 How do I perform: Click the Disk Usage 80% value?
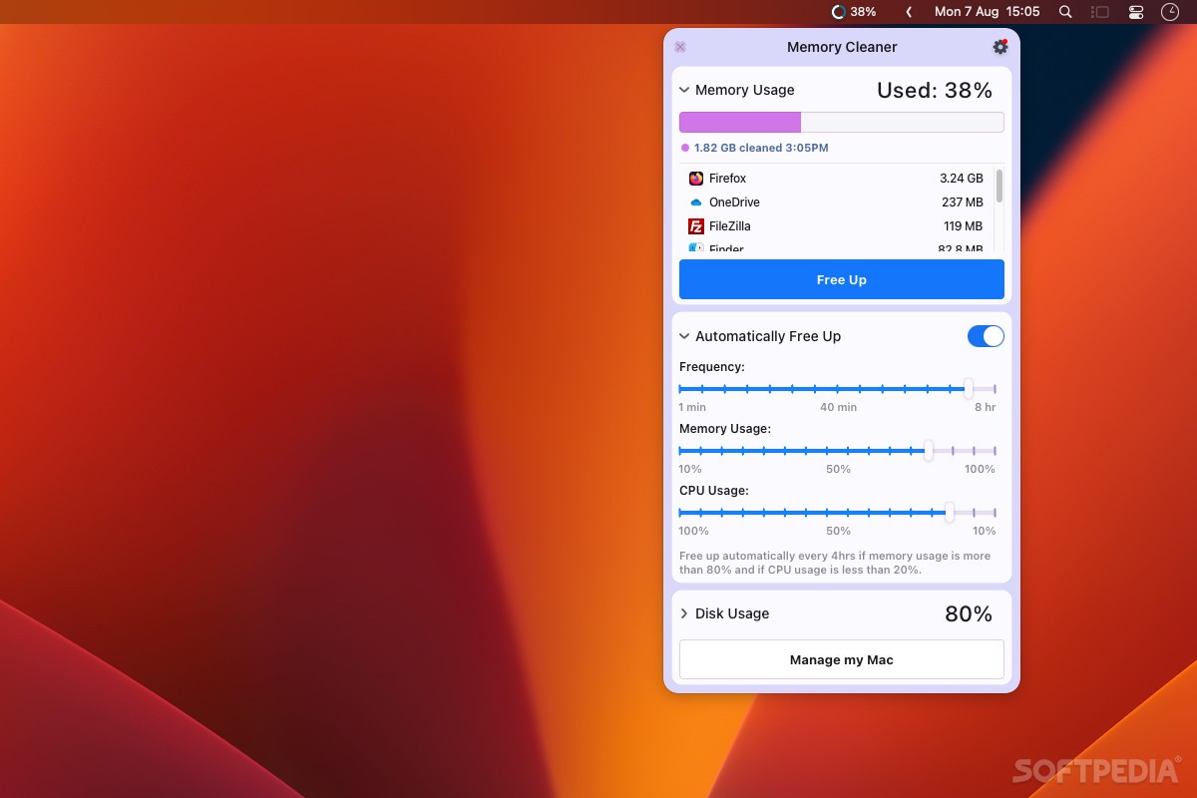[969, 613]
